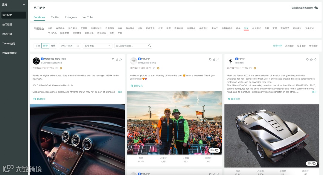
Task: Open the WeChat icon beside 获取更多出海案例素材
Action: pos(316,8)
